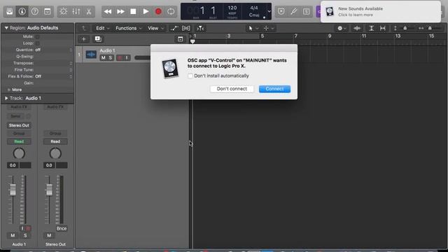Open Quick Help question mark icon
Screen dimensions: 448x252
click(x=34, y=11)
